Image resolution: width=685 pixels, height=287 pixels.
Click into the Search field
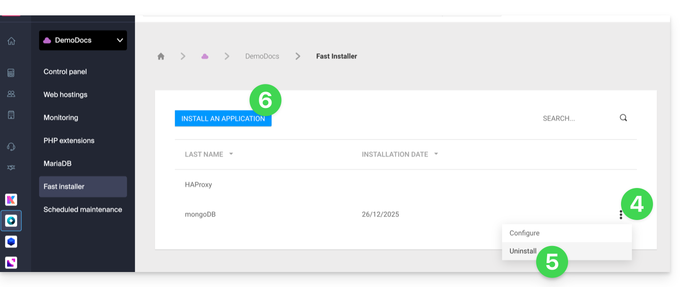[x=575, y=118]
